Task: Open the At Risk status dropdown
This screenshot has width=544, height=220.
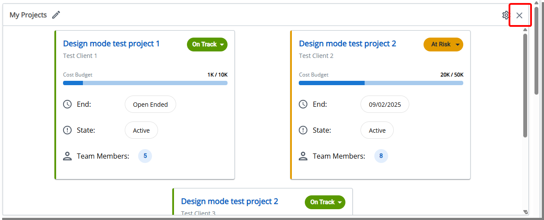Action: pyautogui.click(x=443, y=45)
